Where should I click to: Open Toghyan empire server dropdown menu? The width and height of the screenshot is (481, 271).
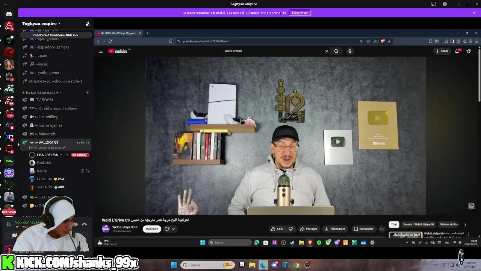41,24
